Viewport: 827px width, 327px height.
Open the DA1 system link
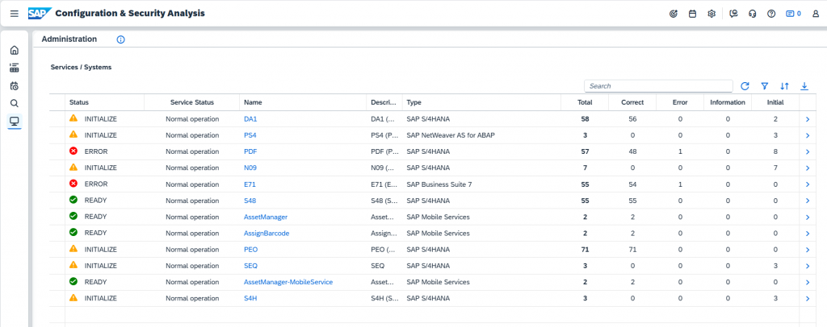coord(250,119)
